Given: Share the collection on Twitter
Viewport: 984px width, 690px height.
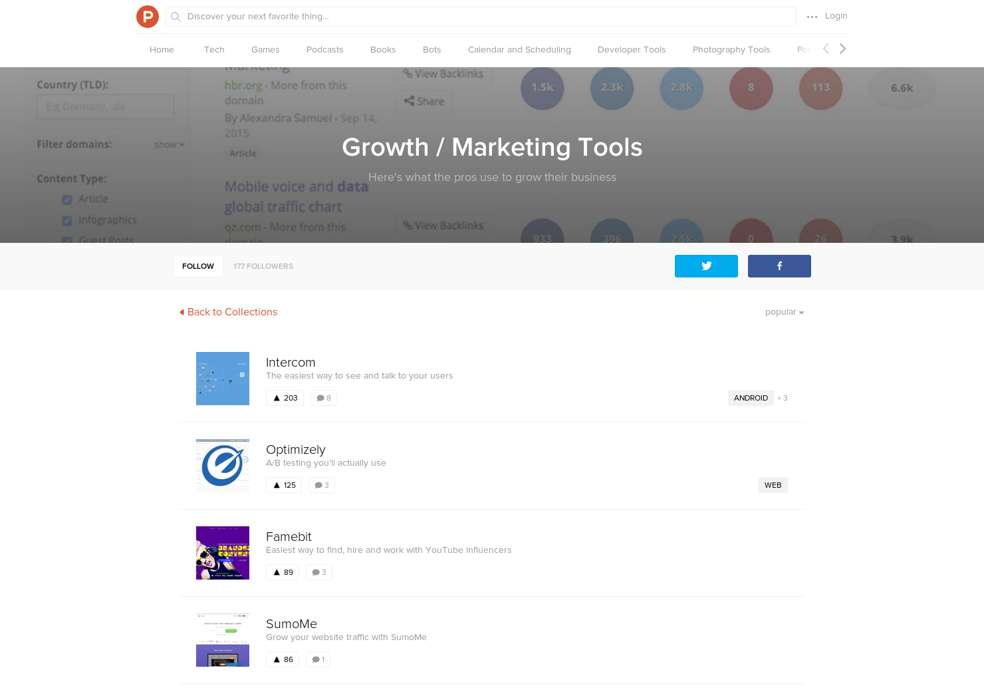Looking at the screenshot, I should pos(706,266).
